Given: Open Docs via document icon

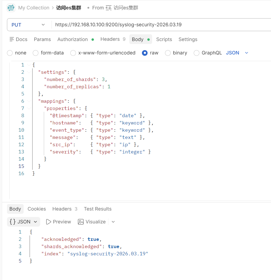Looking at the screenshot, I should [12, 39].
